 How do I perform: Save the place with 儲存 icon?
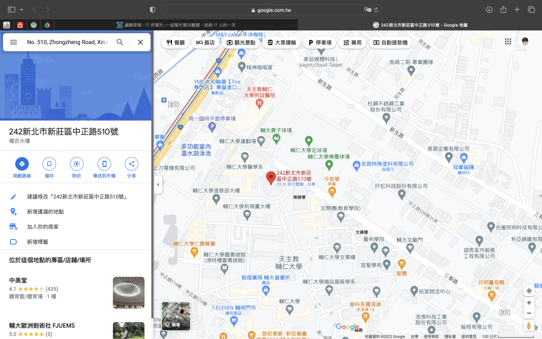(49, 164)
